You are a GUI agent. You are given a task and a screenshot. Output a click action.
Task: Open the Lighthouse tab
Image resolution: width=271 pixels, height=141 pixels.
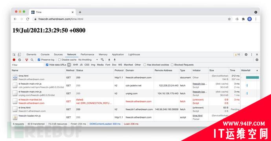pos(134,54)
